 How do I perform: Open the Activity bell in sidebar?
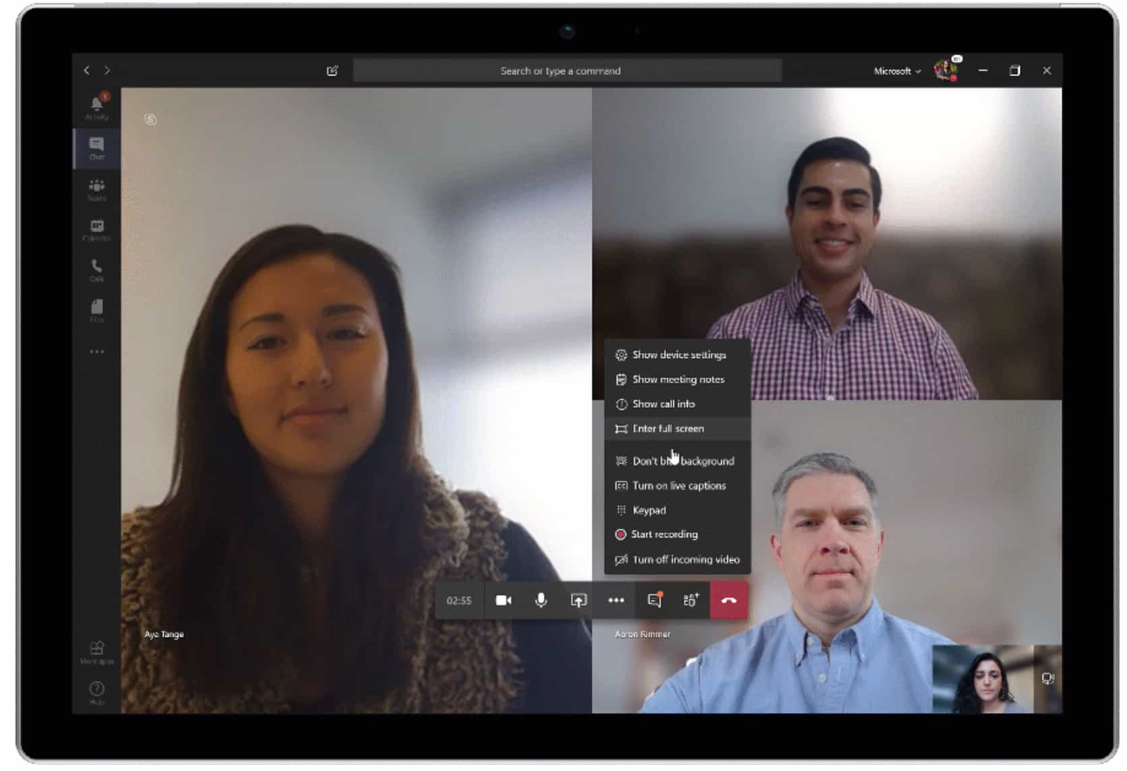(96, 106)
